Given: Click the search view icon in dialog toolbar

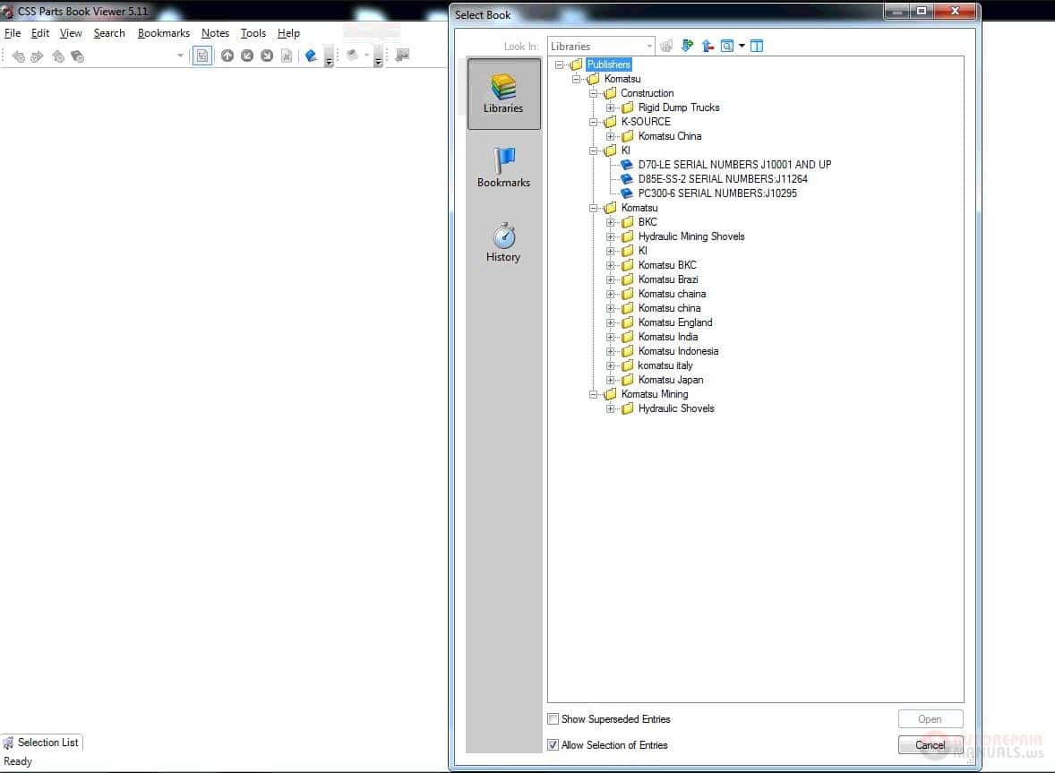Looking at the screenshot, I should 726,46.
